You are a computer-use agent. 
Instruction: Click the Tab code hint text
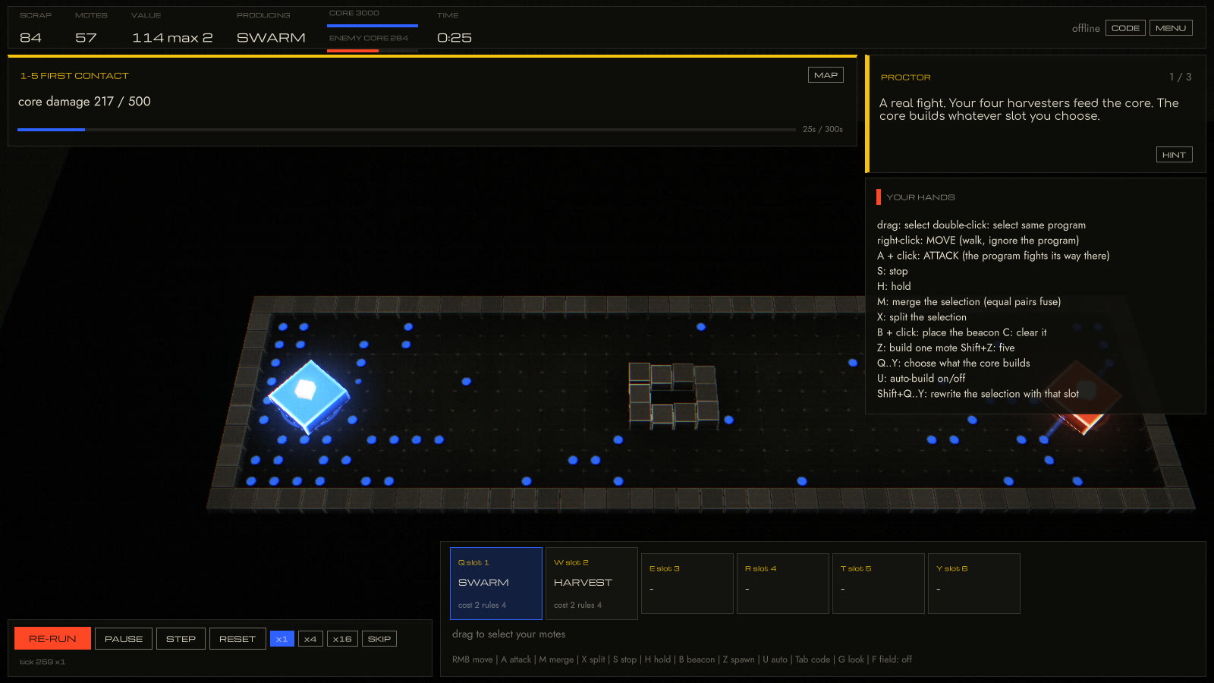(813, 659)
